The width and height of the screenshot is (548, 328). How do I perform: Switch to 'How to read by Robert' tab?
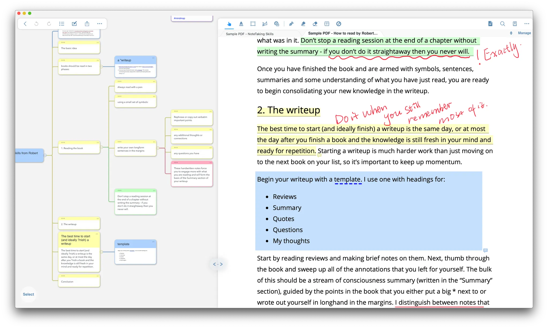[342, 33]
